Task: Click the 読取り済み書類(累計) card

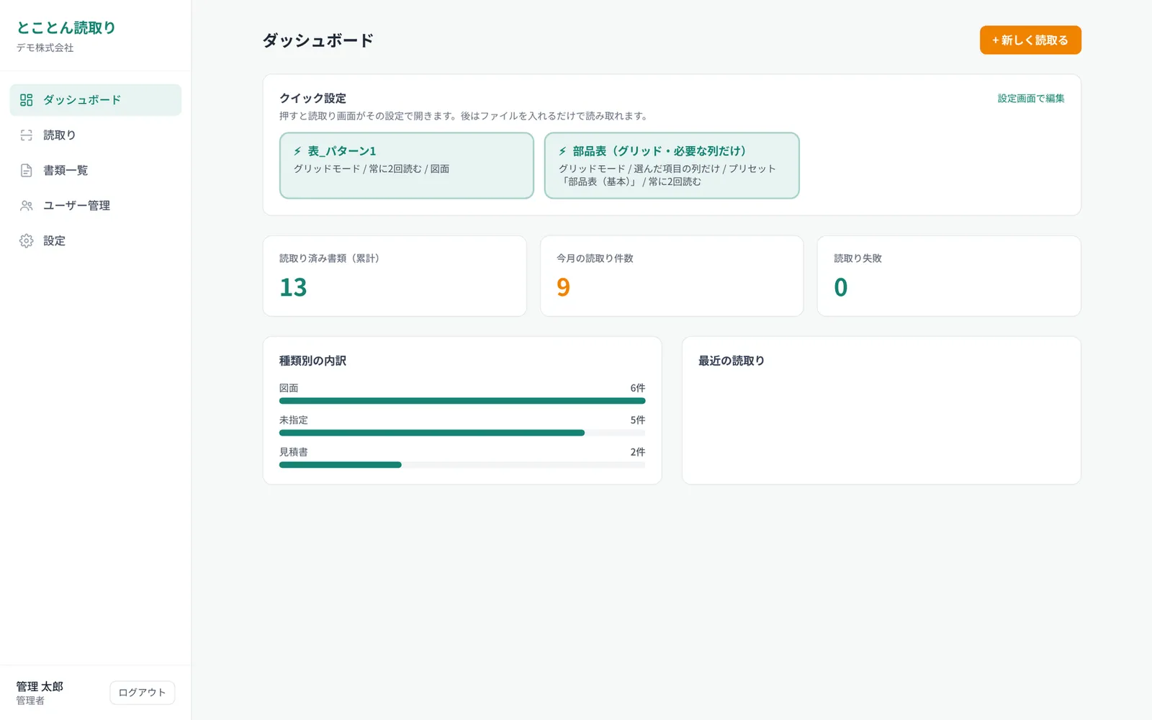Action: (395, 276)
